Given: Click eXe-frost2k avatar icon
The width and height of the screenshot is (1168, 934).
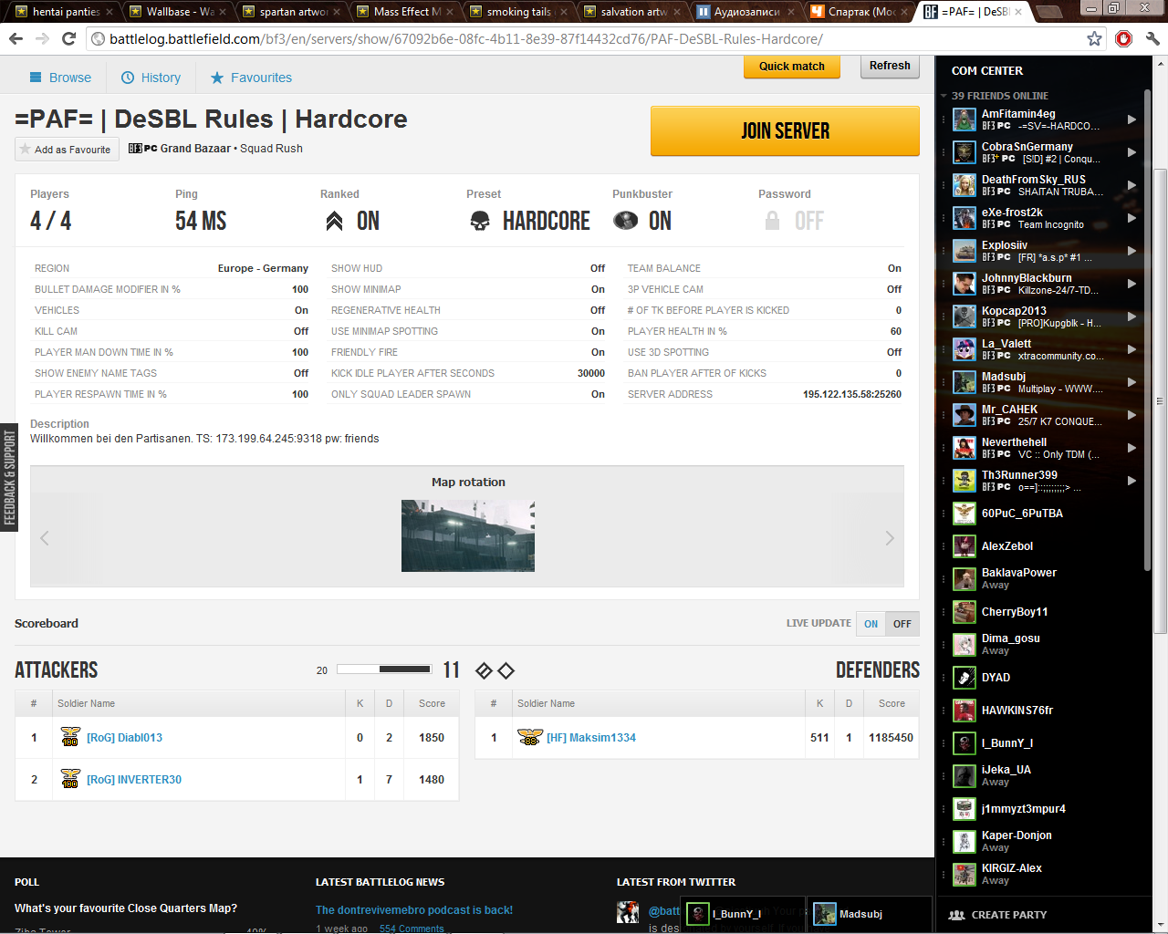Looking at the screenshot, I should click(965, 218).
